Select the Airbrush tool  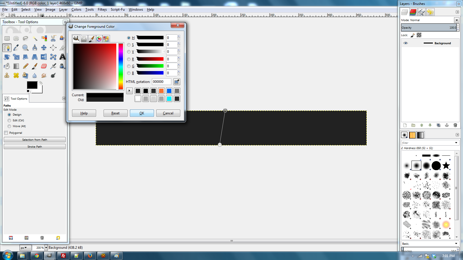(53, 66)
